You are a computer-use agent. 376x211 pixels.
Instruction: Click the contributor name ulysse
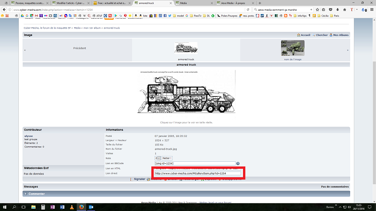click(x=29, y=136)
